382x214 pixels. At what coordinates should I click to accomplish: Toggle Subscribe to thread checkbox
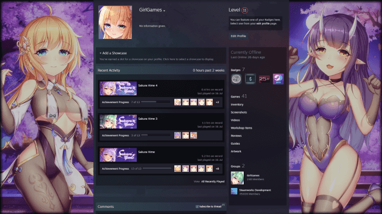pos(197,206)
